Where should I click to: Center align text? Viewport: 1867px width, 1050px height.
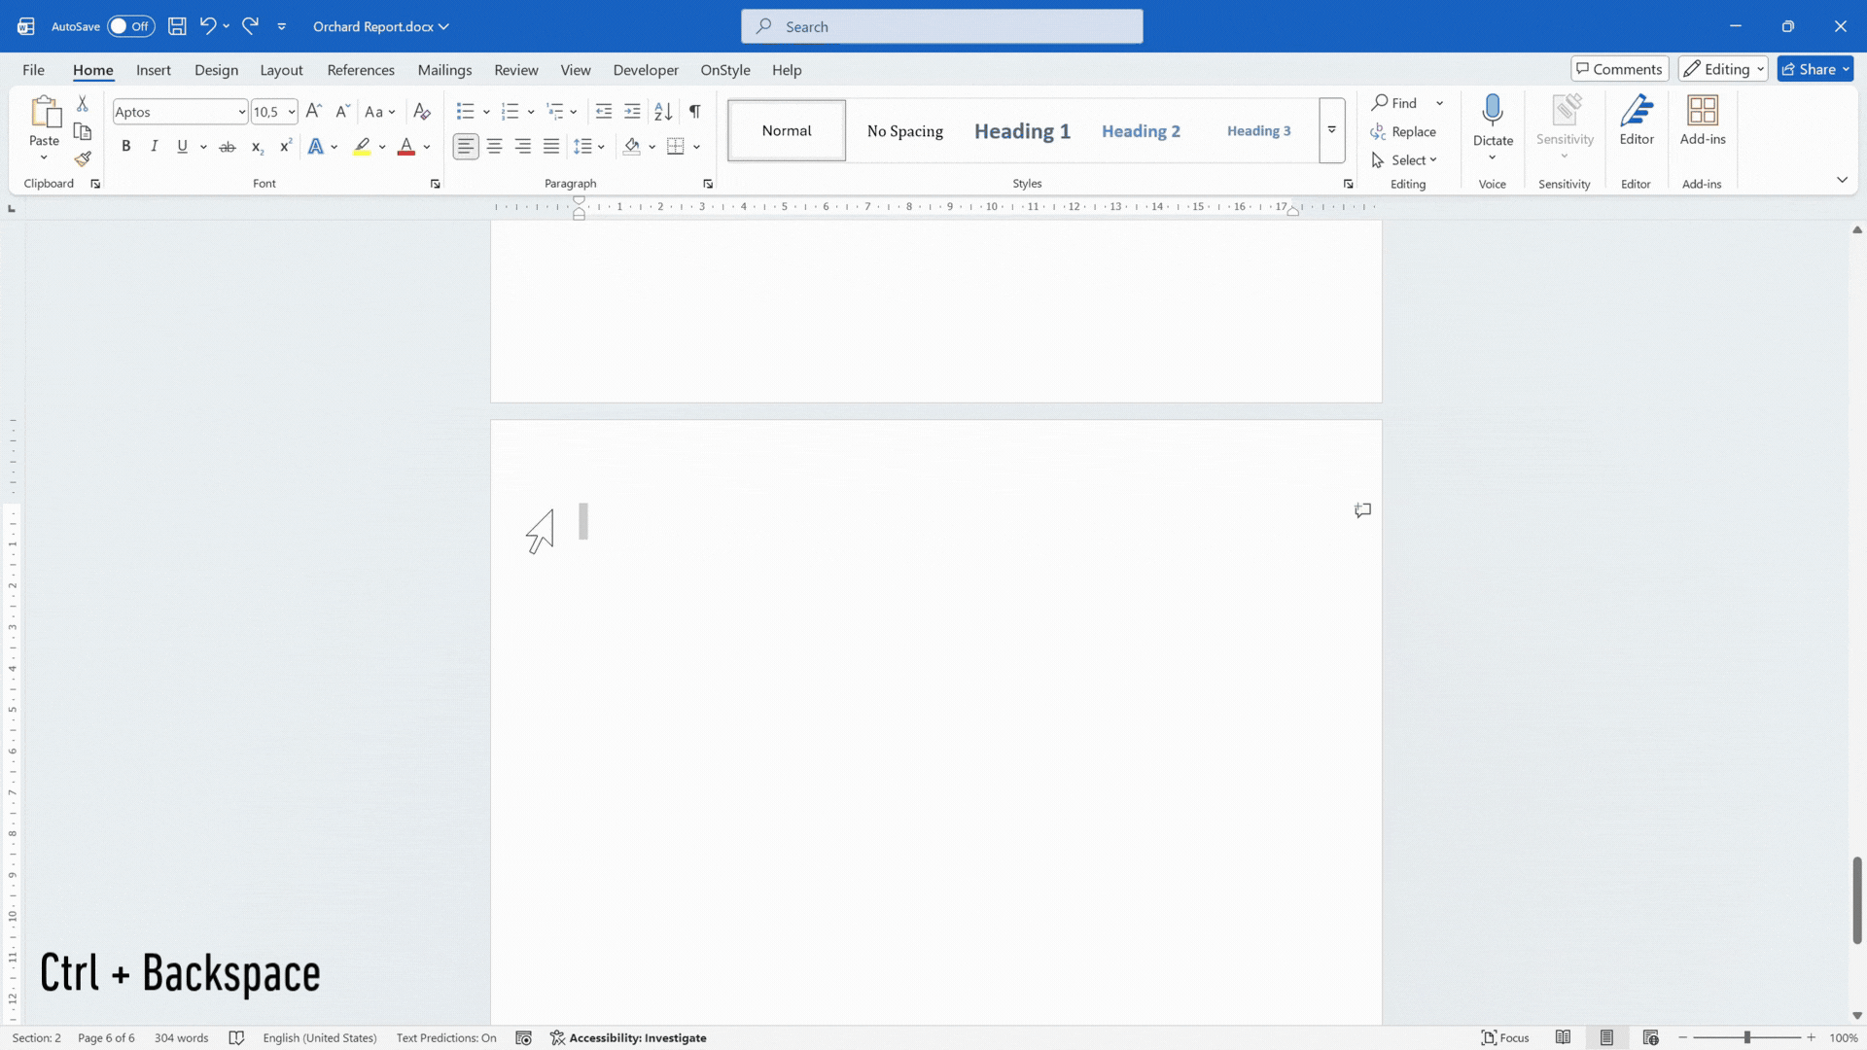[x=494, y=147]
